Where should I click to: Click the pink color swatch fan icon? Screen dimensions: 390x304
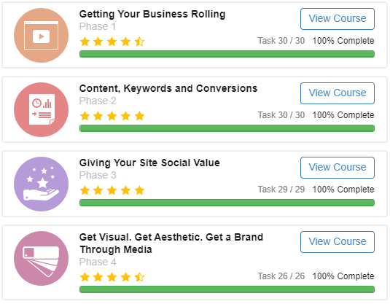[41, 259]
